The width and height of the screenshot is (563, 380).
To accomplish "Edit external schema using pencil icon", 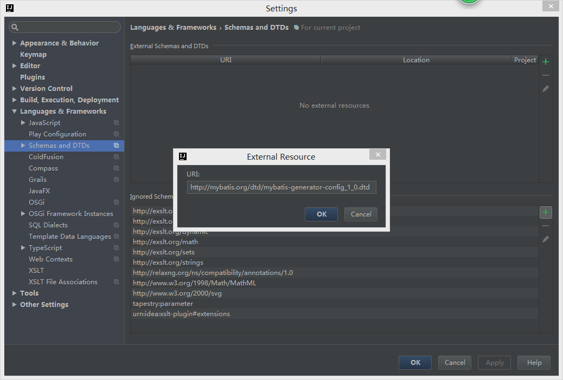I will (545, 89).
